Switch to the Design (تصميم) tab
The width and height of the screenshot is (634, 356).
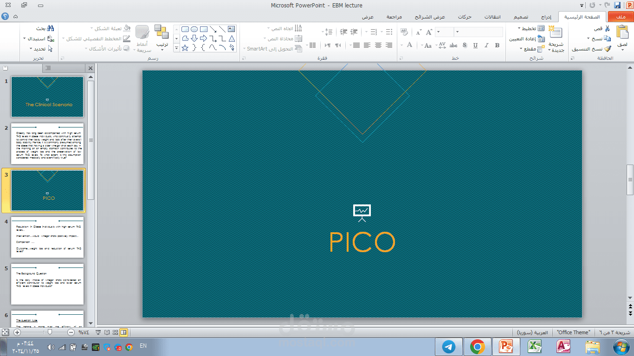[x=521, y=17]
